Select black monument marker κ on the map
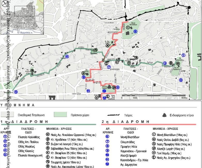This screenshot has height=168, width=202. [x=107, y=45]
